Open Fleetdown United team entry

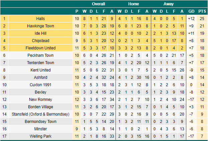pos(40,48)
